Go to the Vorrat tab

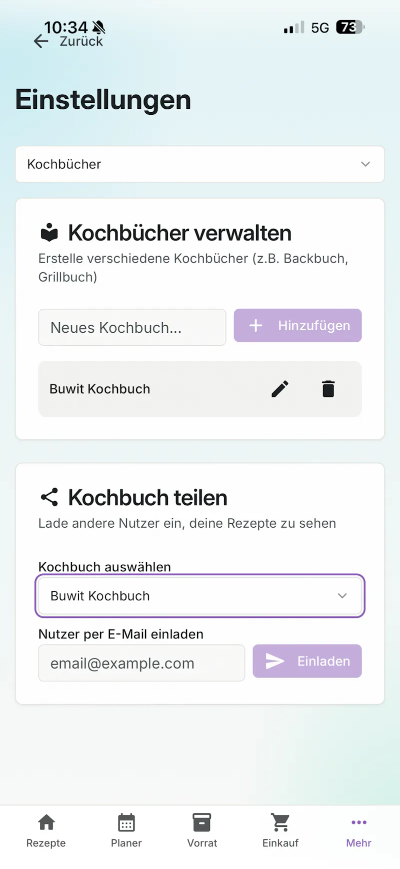202,831
